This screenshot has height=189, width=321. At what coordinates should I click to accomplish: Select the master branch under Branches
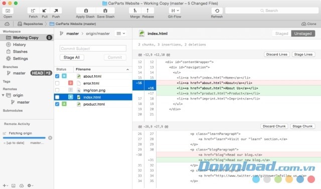19,73
